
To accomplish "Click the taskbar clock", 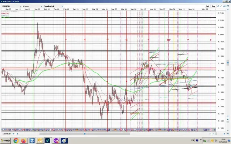I will 223,141.
